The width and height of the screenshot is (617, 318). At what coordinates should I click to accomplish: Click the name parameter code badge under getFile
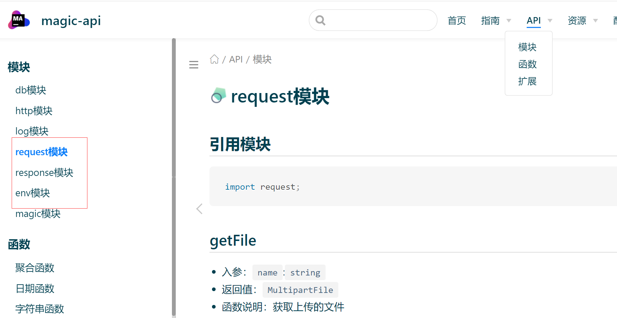[267, 272]
